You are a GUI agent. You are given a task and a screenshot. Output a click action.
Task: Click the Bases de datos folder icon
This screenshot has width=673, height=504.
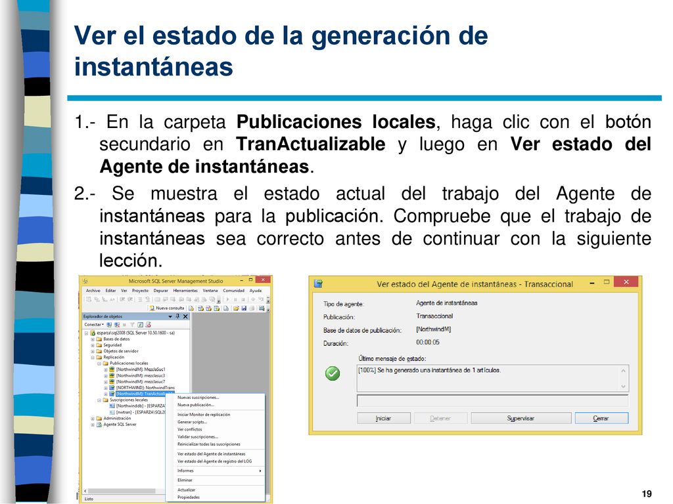[99, 339]
